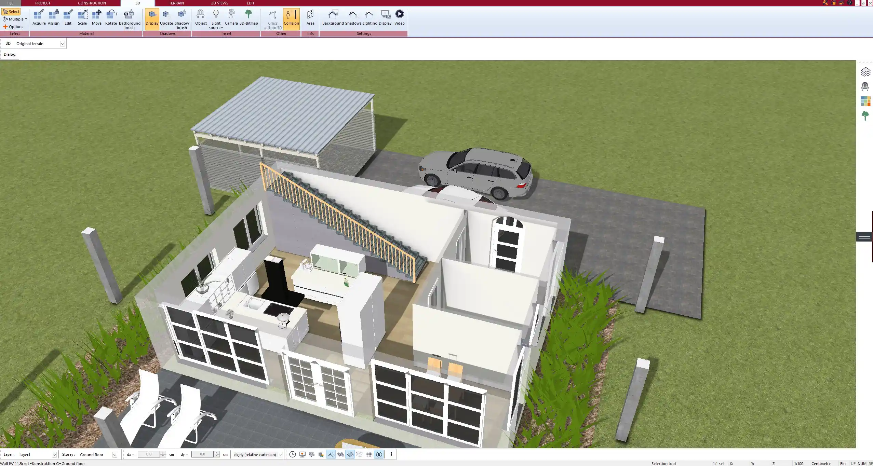The width and height of the screenshot is (873, 466).
Task: Click the 1:100 scale in status bar
Action: pos(798,464)
